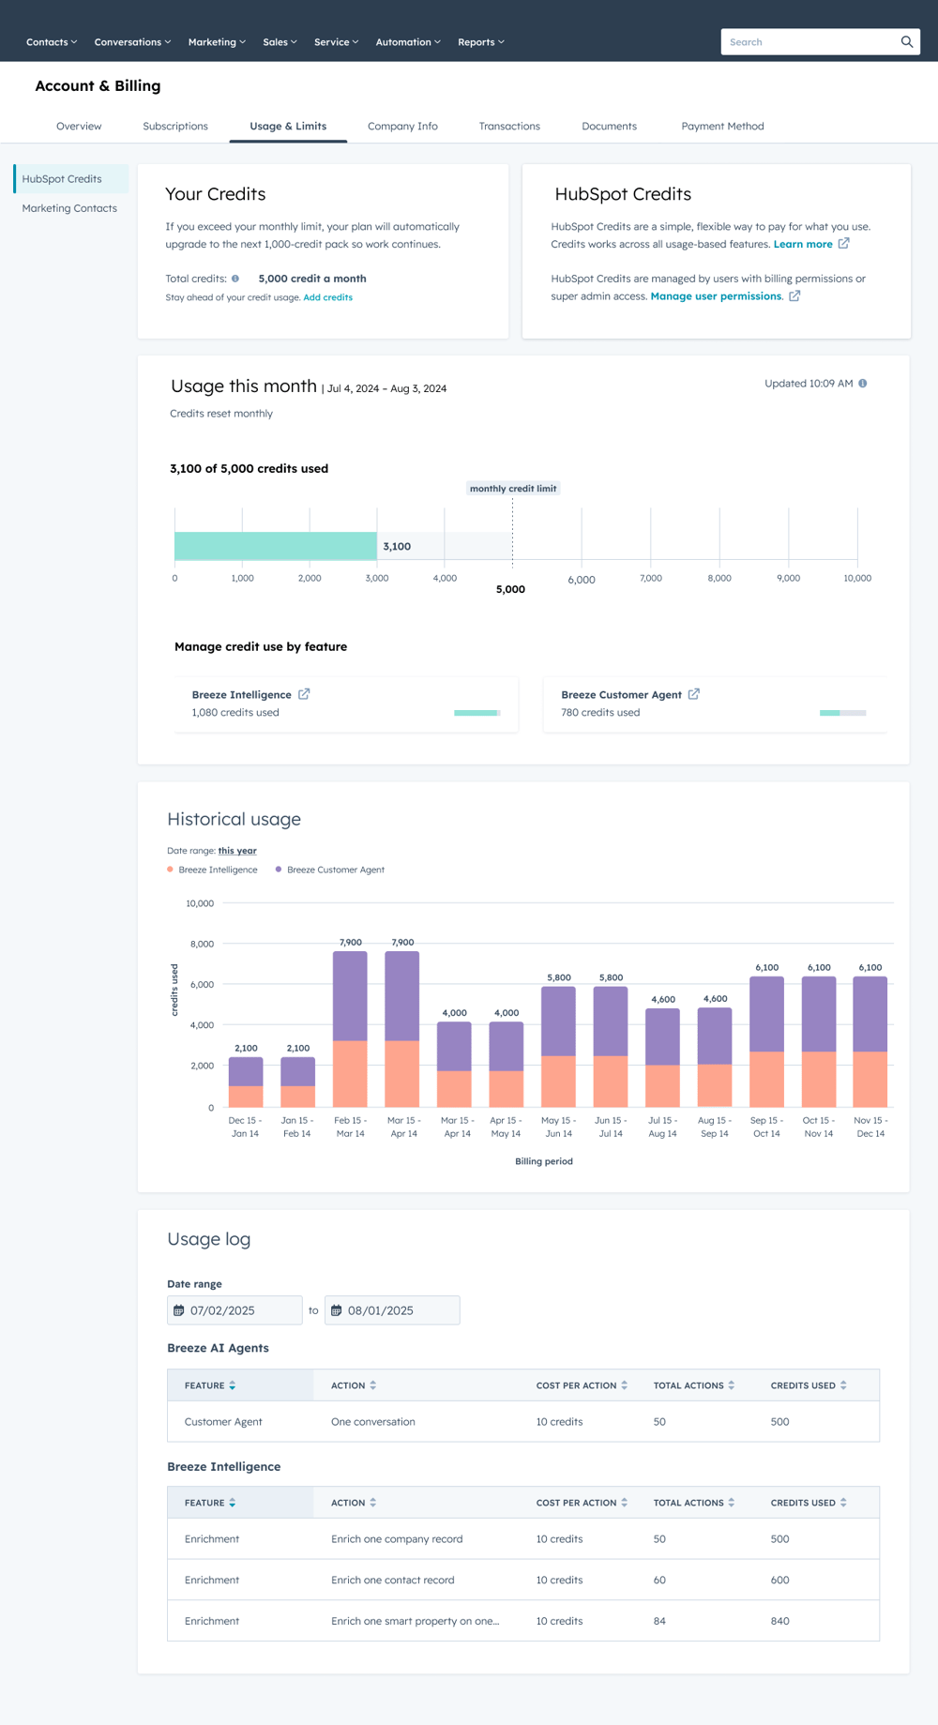Viewport: 938px width, 1725px height.
Task: Click the 3,100 credits used progress bar
Action: point(276,546)
